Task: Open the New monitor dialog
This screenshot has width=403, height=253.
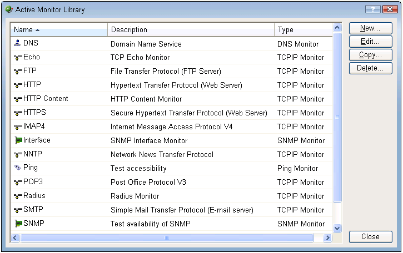Action: click(370, 28)
